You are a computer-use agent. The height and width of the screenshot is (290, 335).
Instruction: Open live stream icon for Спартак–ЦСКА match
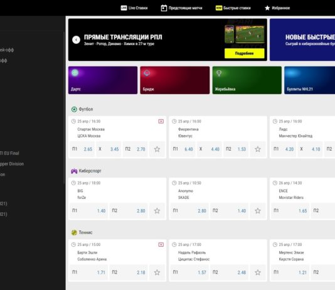(x=161, y=121)
